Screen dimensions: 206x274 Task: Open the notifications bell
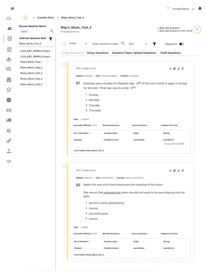point(200,9)
